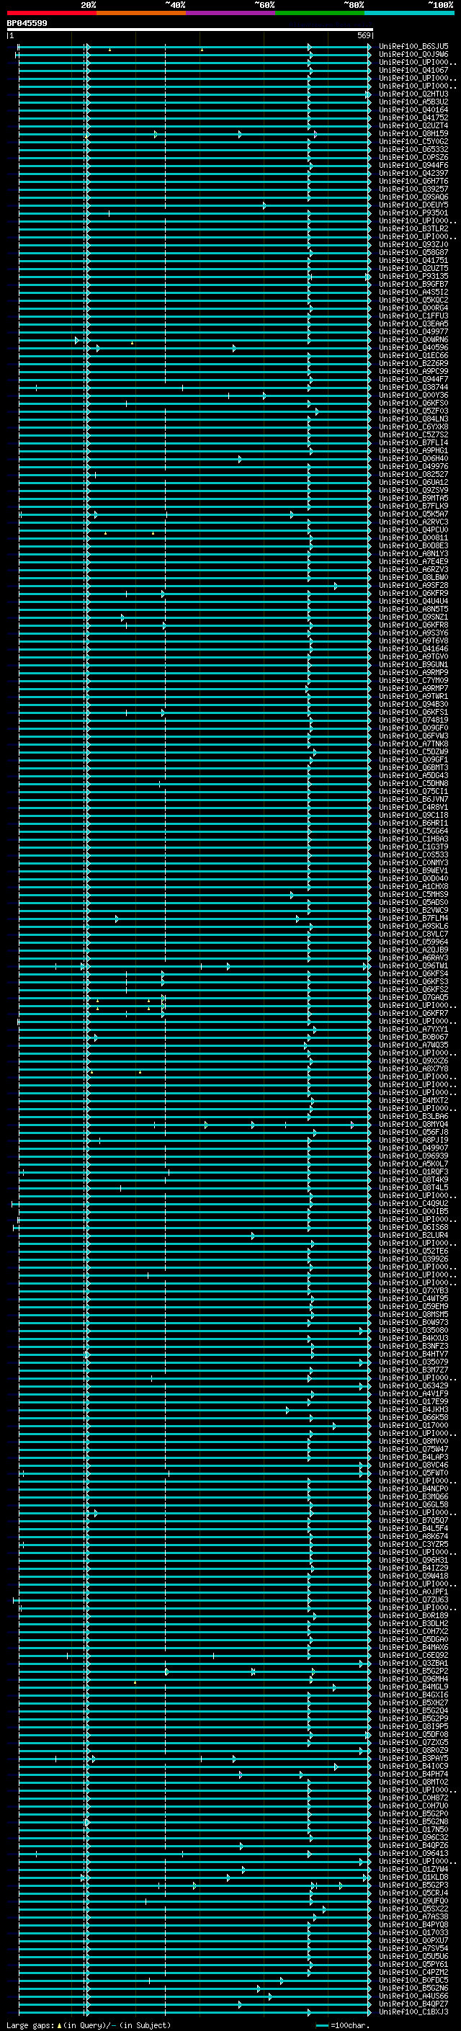Click UniRef100_Q8MYQ4 entry
461x2031 pixels.
pos(413,1125)
